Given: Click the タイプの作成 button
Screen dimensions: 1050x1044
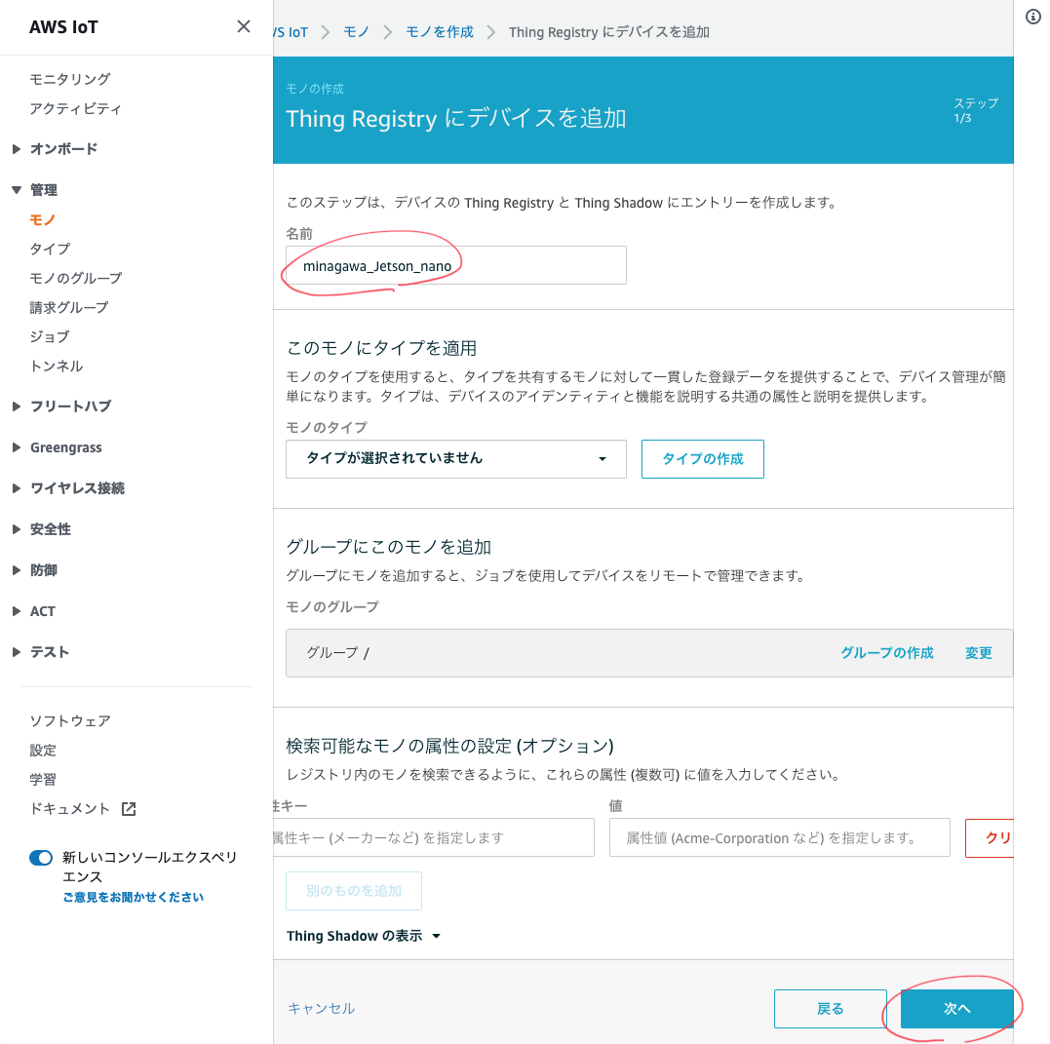Looking at the screenshot, I should [703, 459].
